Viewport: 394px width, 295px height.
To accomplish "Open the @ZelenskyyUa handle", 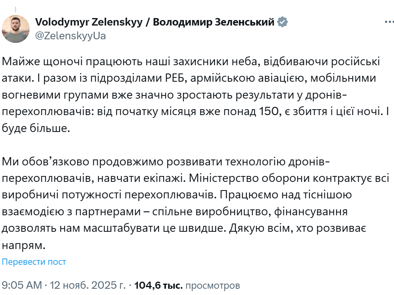I will [x=70, y=36].
